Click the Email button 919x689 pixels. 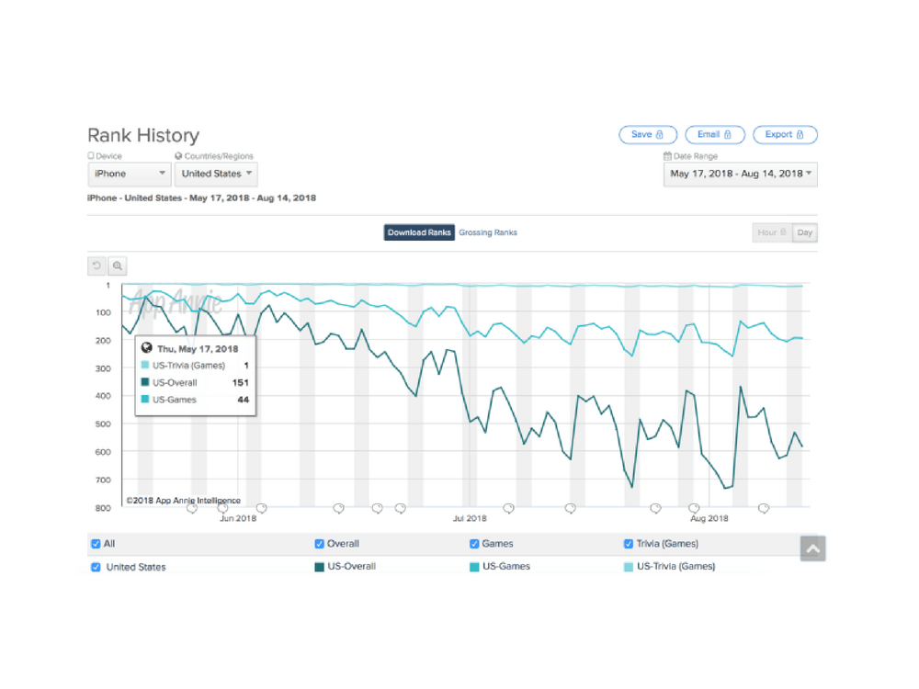(714, 135)
